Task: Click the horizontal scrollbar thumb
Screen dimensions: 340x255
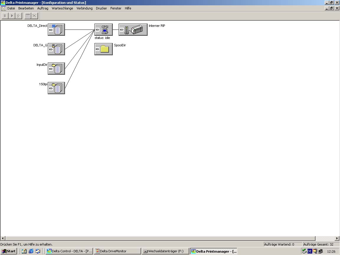Action: pyautogui.click(x=160, y=238)
